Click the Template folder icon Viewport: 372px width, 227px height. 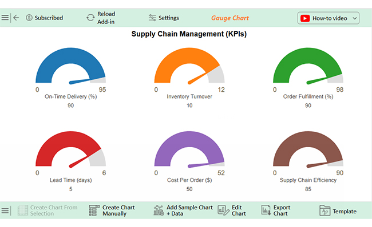click(x=325, y=210)
